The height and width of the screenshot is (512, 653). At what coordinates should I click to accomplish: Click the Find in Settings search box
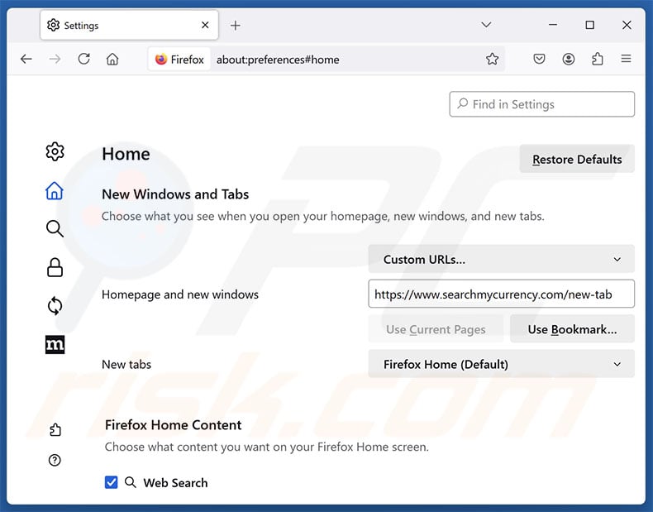541,104
